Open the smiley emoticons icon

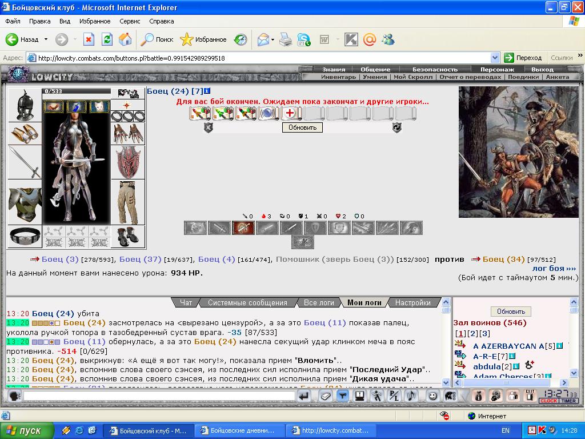(432, 396)
